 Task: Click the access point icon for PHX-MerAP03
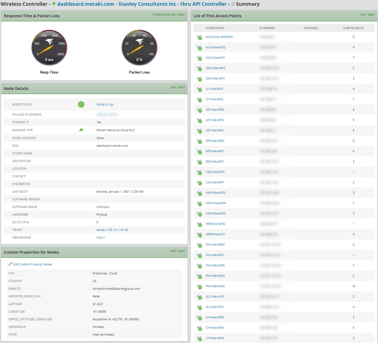coord(200,286)
